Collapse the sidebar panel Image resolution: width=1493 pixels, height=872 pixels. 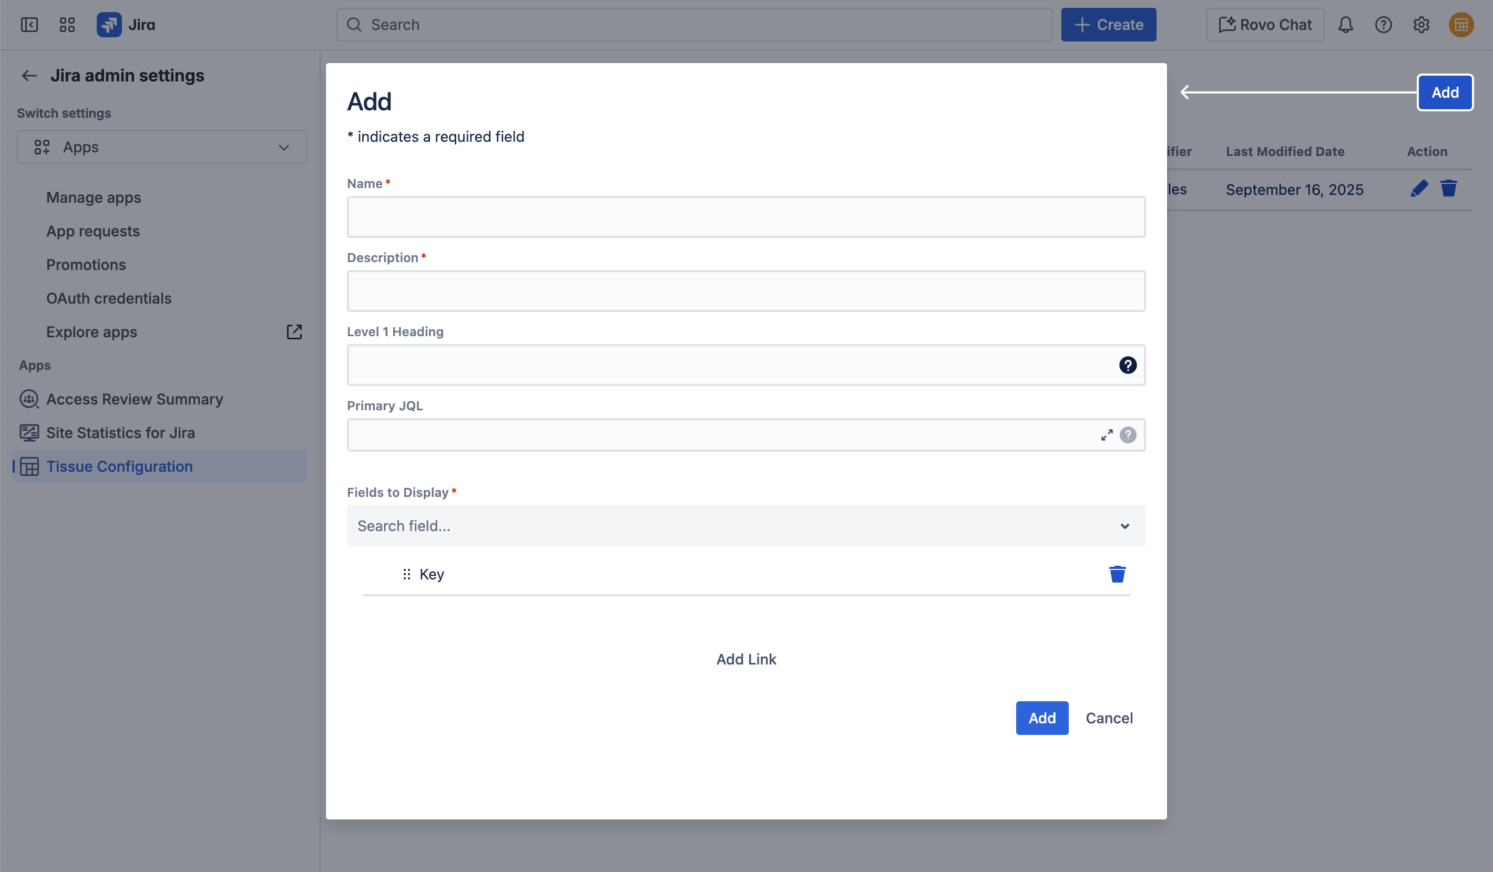[x=29, y=25]
